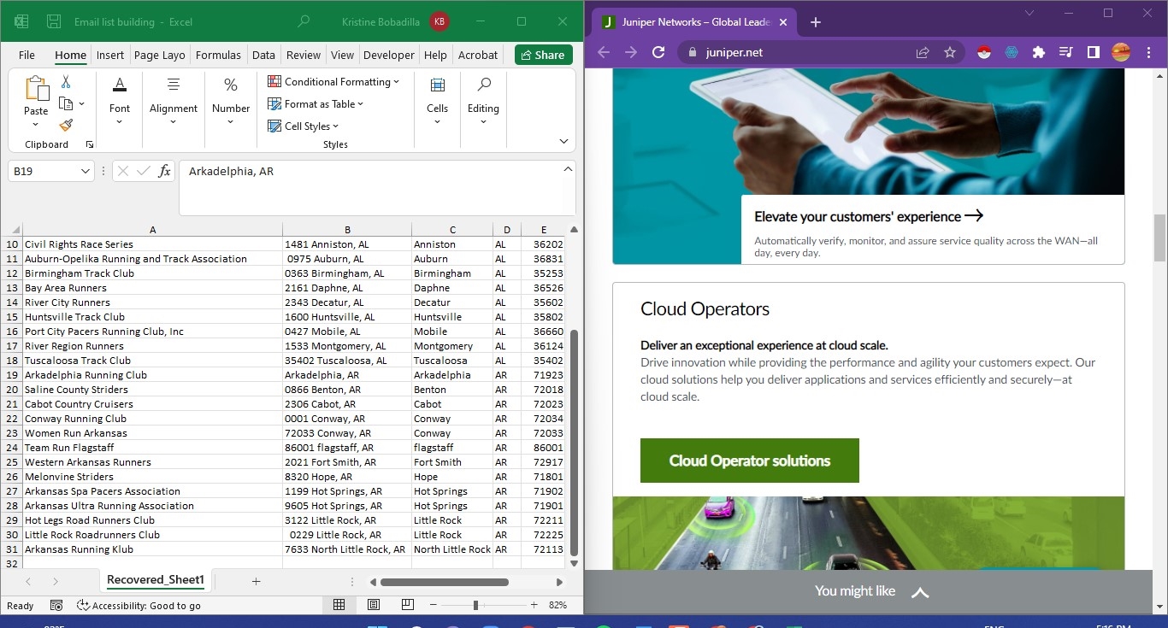
Task: Click Accessibility: Good to go status
Action: tap(139, 606)
